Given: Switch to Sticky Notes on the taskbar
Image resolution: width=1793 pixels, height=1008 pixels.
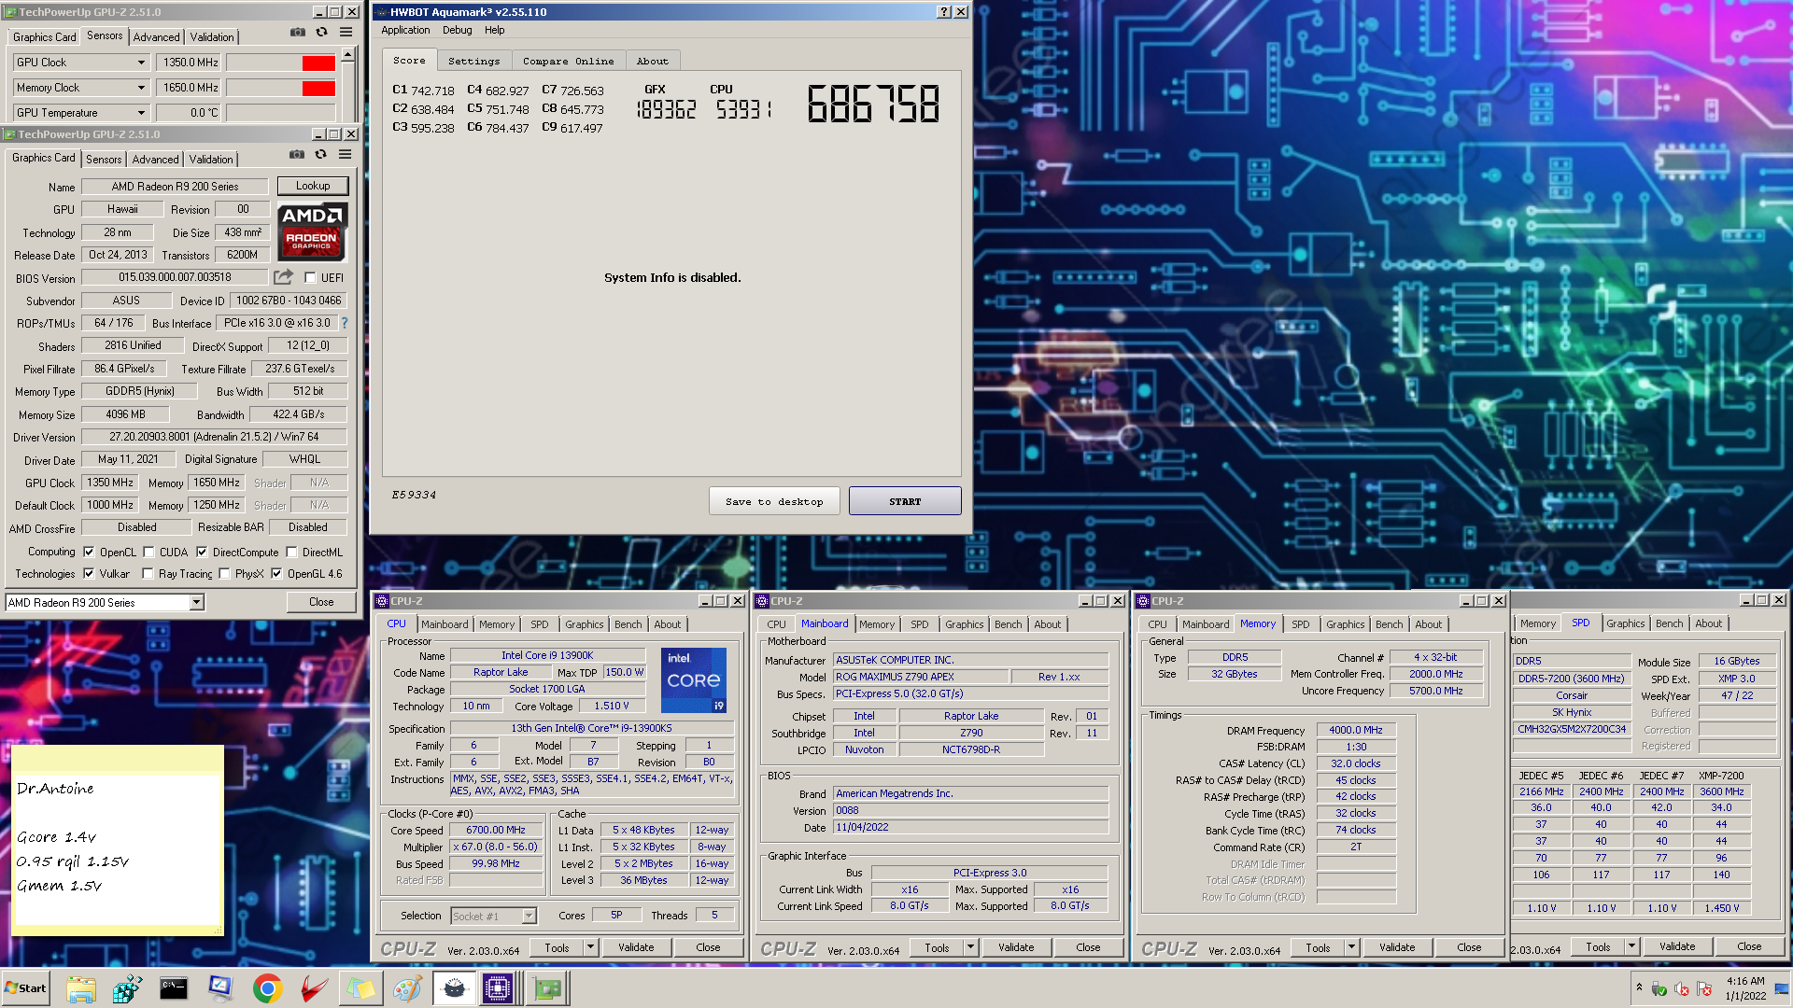Looking at the screenshot, I should coord(360,988).
